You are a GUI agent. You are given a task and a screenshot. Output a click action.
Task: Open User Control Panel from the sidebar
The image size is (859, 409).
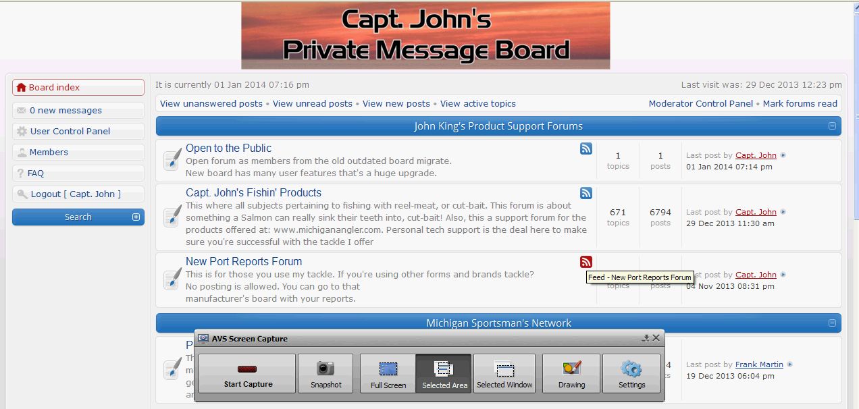[x=70, y=132]
